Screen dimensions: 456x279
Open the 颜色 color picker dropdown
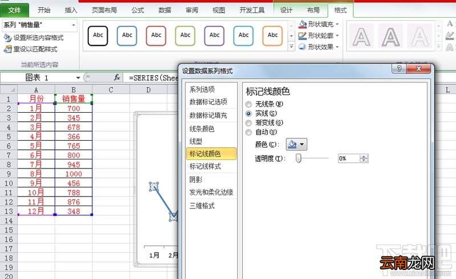[296, 144]
